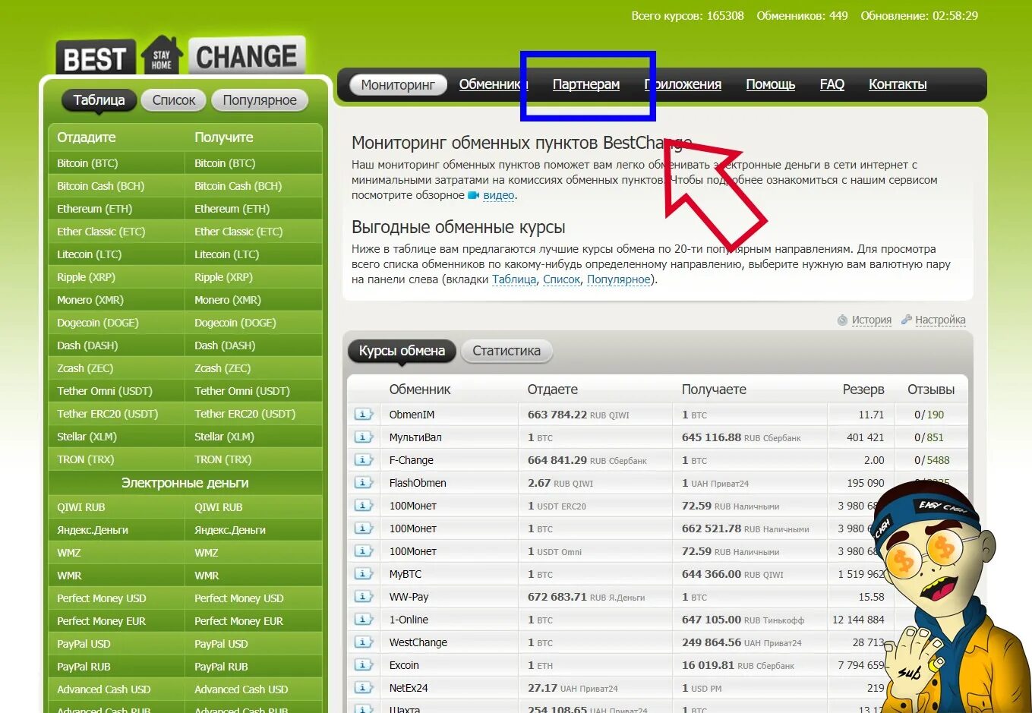Click the info icon for Excoin row
1032x713 pixels.
tap(364, 664)
